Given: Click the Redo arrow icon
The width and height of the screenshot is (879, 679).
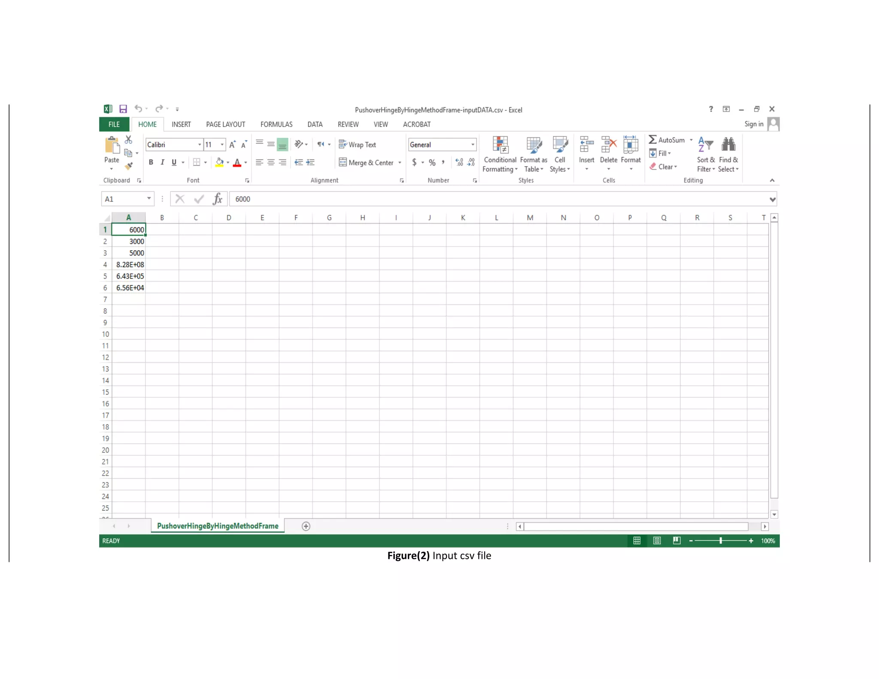Looking at the screenshot, I should point(159,109).
